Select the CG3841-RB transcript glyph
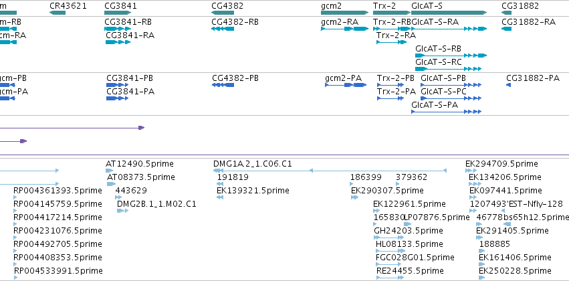Image resolution: width=569 pixels, height=281 pixels. [x=117, y=29]
